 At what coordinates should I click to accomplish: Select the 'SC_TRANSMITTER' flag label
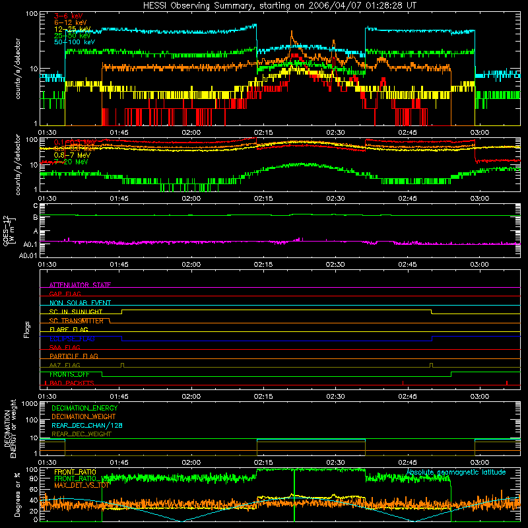click(x=77, y=321)
